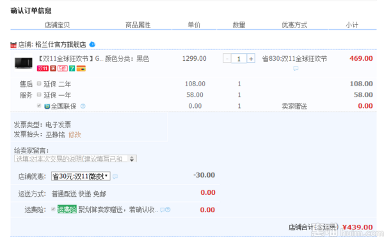The image size is (384, 237).
Task: Click the 聚划算卖家赠送 insurance description text
Action: (x=118, y=210)
